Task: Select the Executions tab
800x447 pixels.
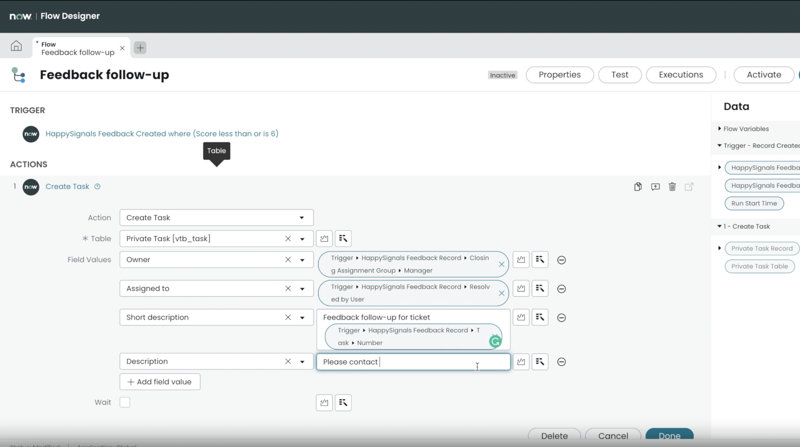Action: (x=681, y=75)
